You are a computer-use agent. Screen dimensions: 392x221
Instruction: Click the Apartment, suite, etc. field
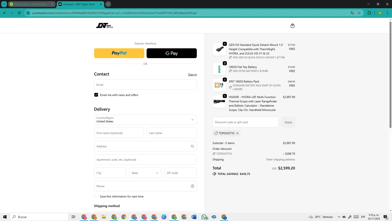(x=145, y=159)
